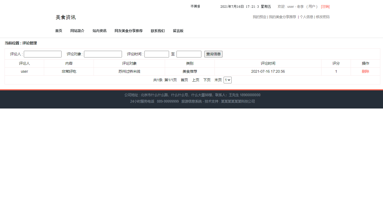Viewport: 383px width, 213px height.
Task: Open 站内资讯 section
Action: 99,31
